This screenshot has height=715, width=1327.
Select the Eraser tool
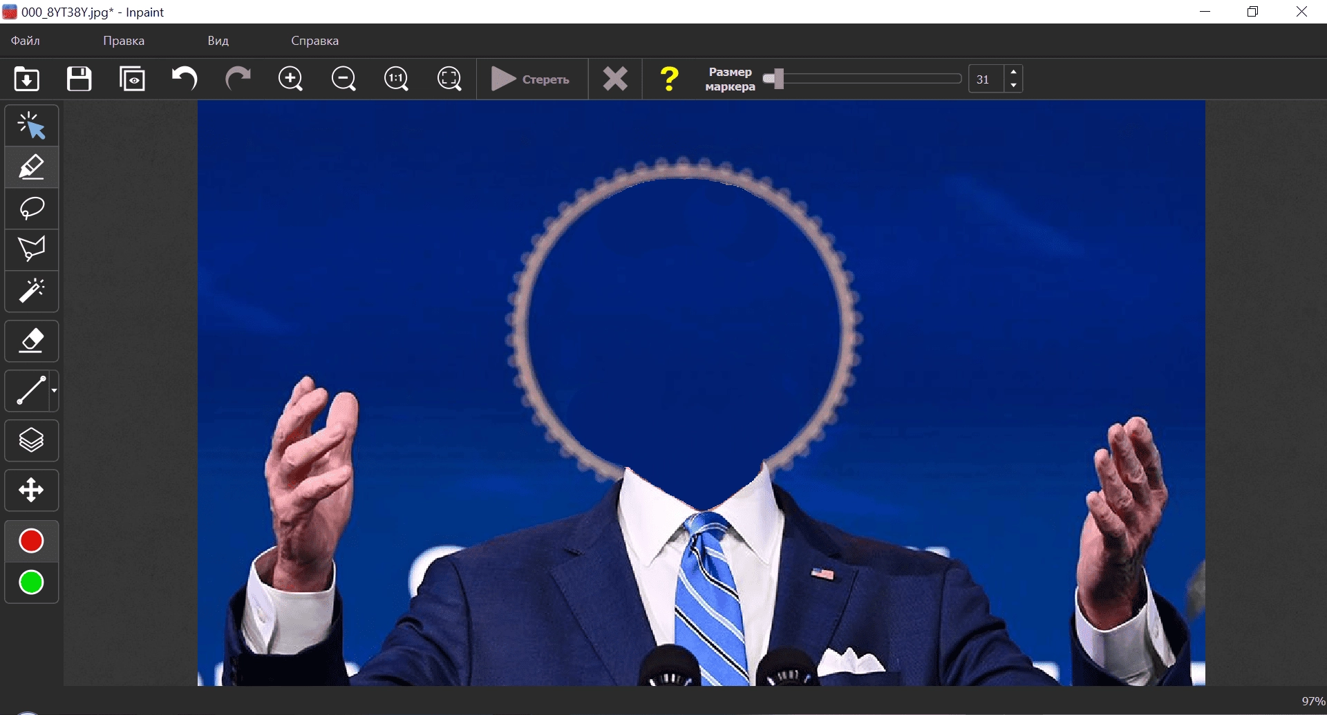32,341
